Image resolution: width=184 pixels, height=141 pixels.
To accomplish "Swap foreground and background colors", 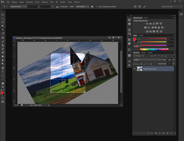I will [x=4, y=90].
